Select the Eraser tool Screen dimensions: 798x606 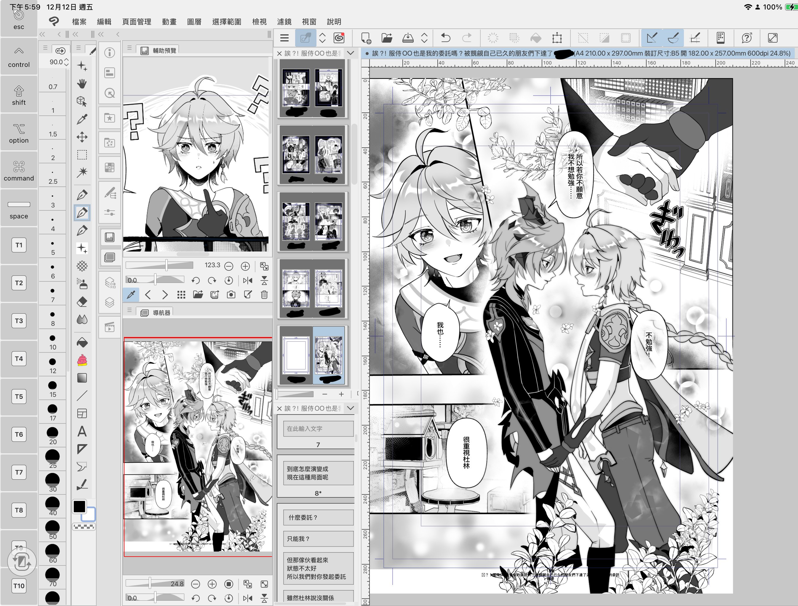tap(82, 302)
